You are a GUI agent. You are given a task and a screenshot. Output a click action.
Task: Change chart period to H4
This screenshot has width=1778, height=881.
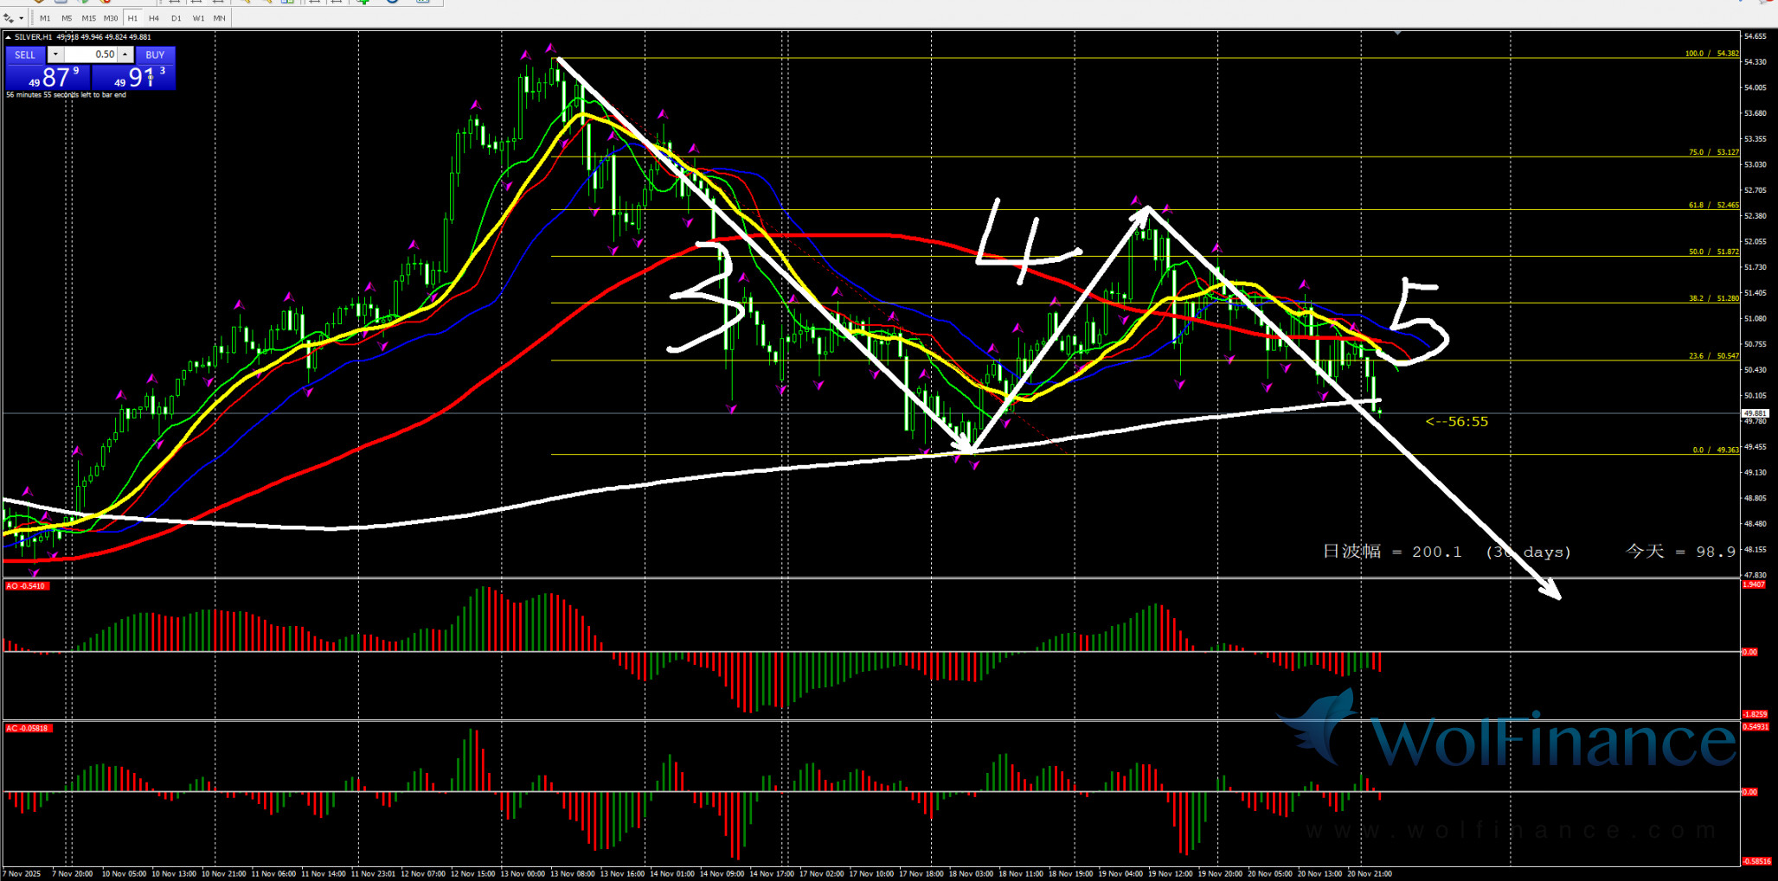154,18
